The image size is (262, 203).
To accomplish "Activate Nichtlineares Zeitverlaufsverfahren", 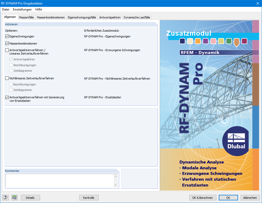I will [x=7, y=78].
